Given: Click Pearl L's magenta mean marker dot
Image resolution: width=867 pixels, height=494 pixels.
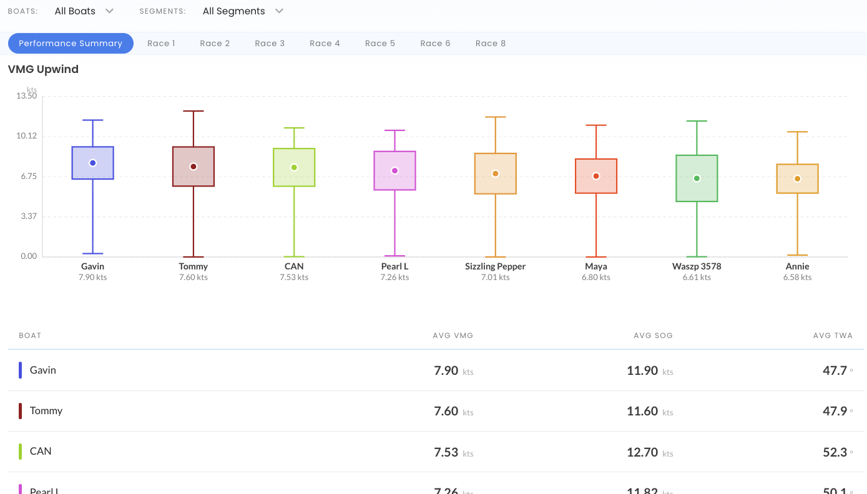Looking at the screenshot, I should [x=395, y=171].
